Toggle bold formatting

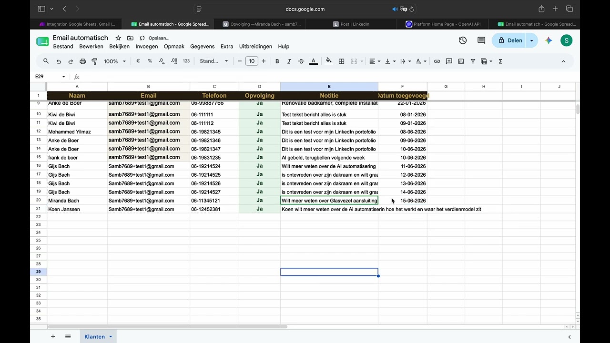277,61
